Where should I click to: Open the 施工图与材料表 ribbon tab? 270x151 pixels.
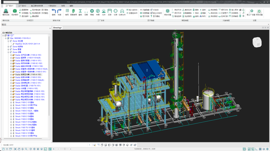pos(37,6)
